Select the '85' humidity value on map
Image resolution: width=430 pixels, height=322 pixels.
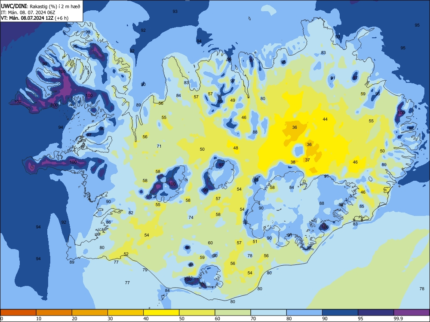[x=362, y=206]
